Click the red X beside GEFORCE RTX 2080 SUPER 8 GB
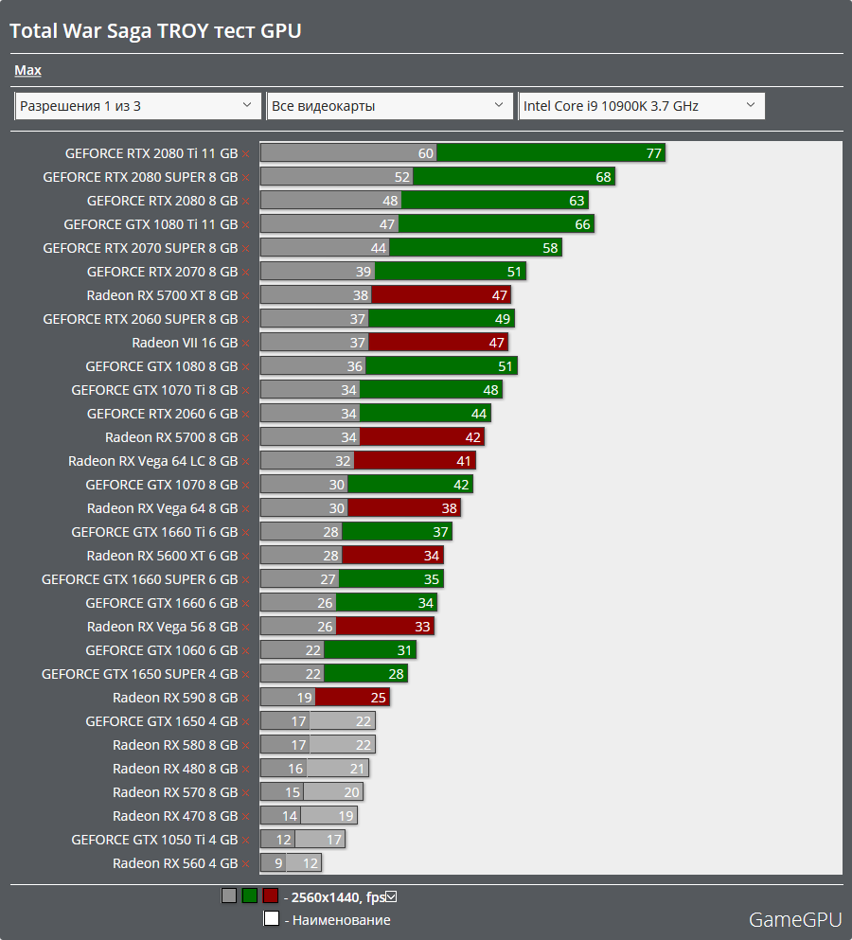This screenshot has width=852, height=940. 246,178
